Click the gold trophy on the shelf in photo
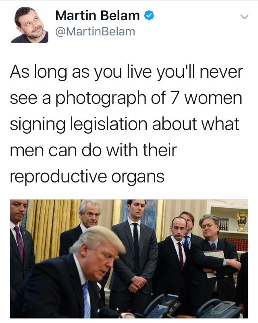 click(x=242, y=222)
